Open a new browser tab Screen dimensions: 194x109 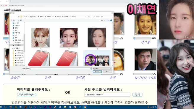(11, 2)
